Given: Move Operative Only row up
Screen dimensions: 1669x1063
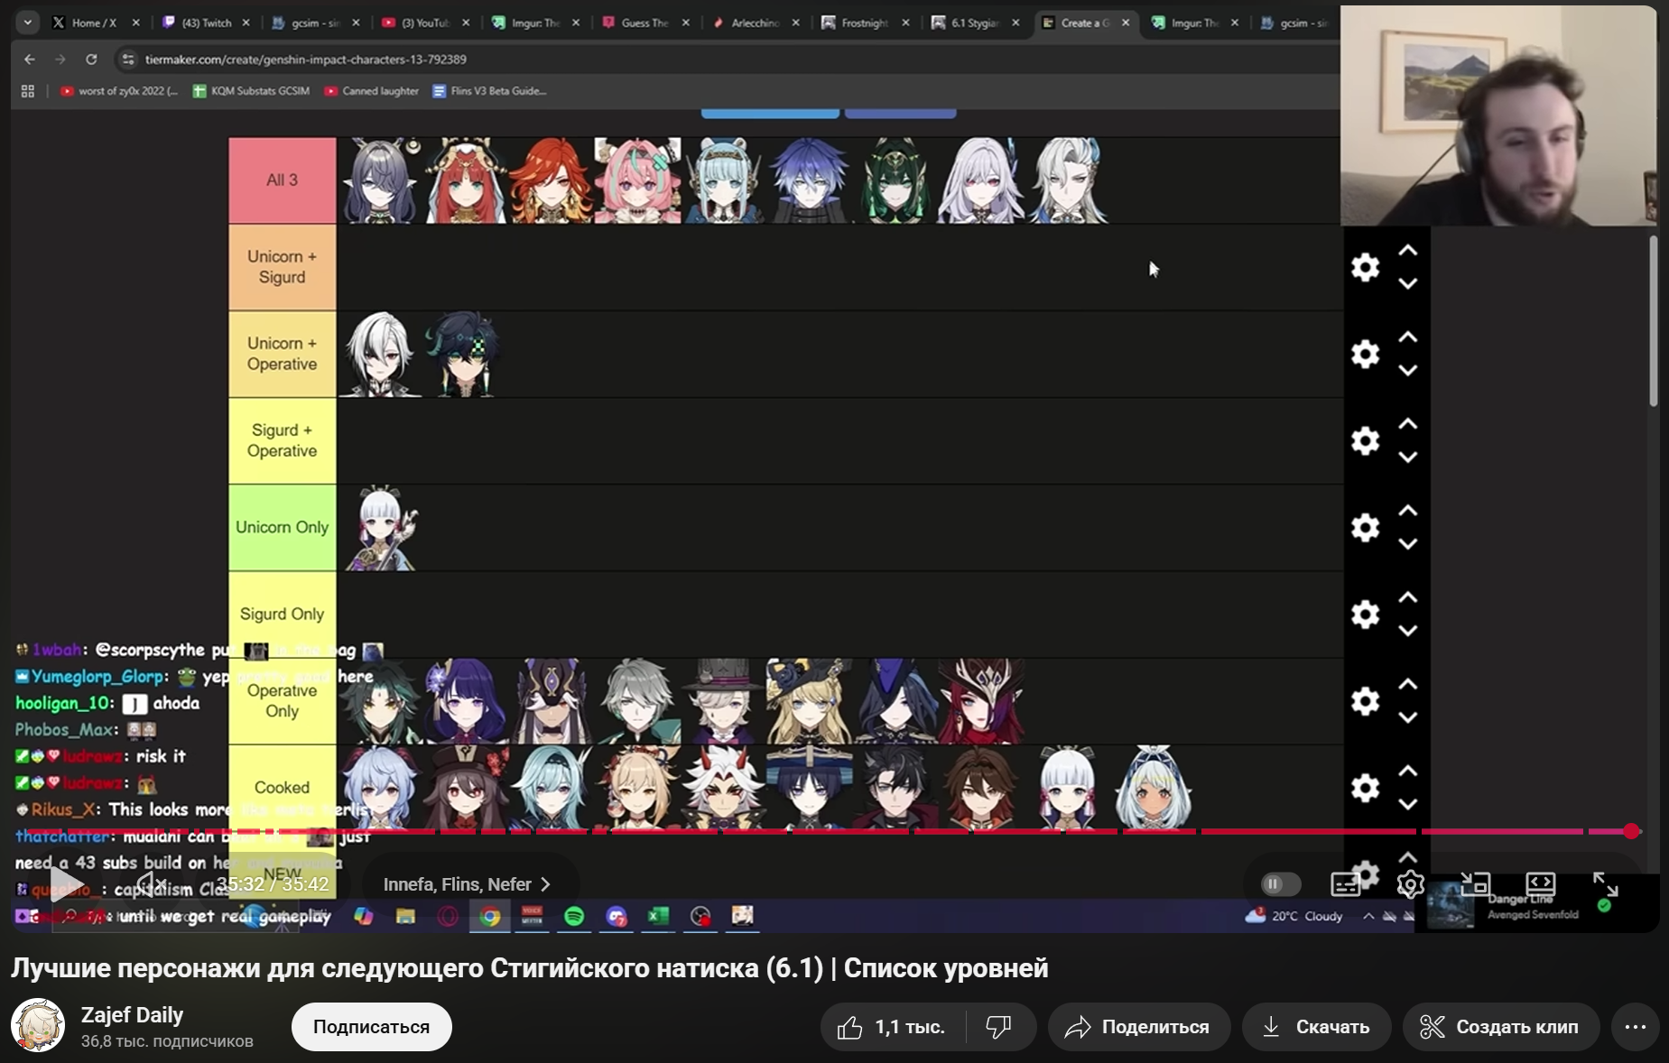Looking at the screenshot, I should pos(1407,685).
